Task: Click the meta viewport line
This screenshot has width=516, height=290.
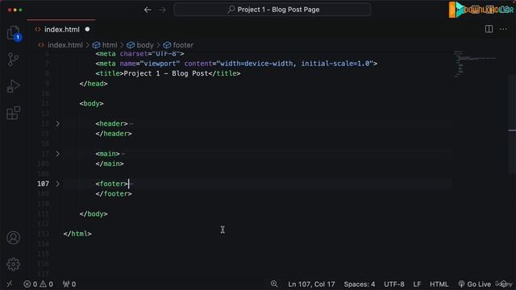Action: coord(236,64)
